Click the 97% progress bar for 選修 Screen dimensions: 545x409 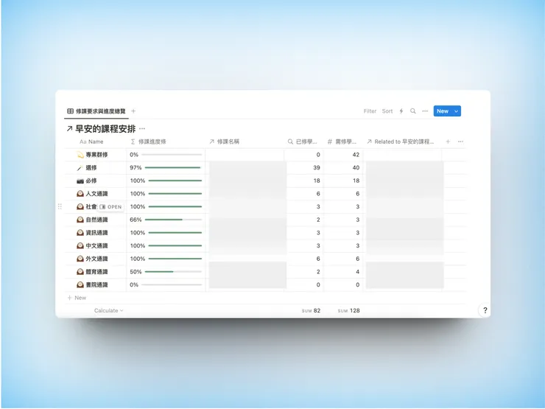173,167
